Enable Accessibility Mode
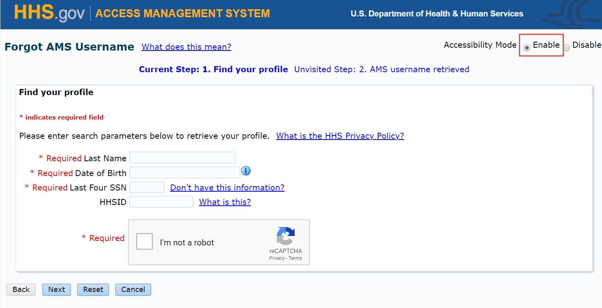 click(x=526, y=47)
